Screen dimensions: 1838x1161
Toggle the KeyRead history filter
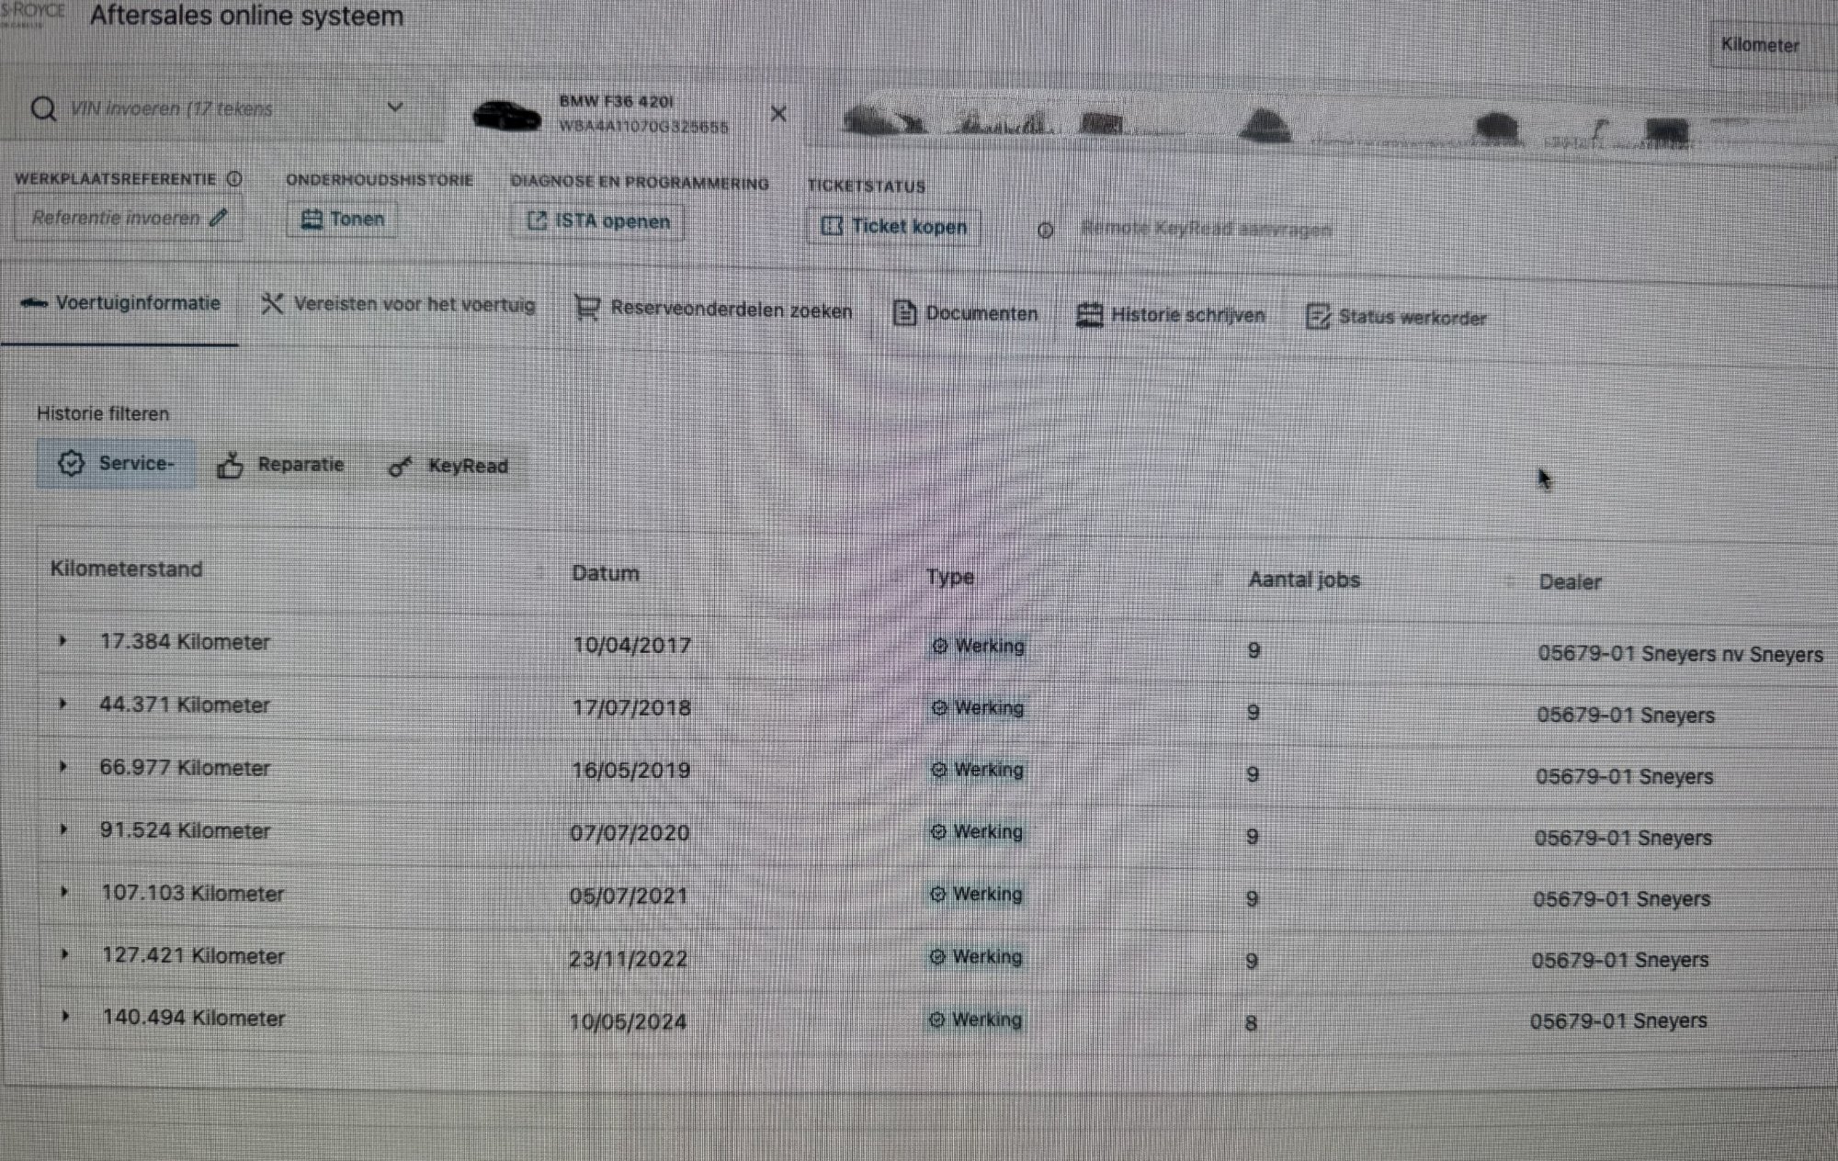pyautogui.click(x=448, y=467)
